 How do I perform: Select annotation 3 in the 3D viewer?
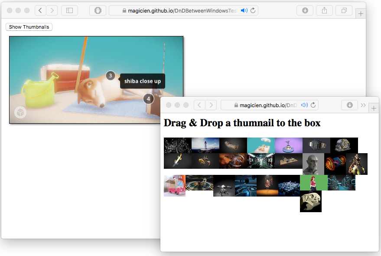tap(111, 75)
